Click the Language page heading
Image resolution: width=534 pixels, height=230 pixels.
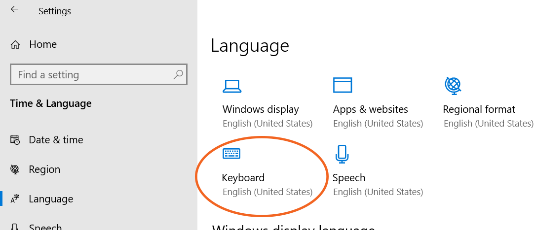[x=250, y=45]
